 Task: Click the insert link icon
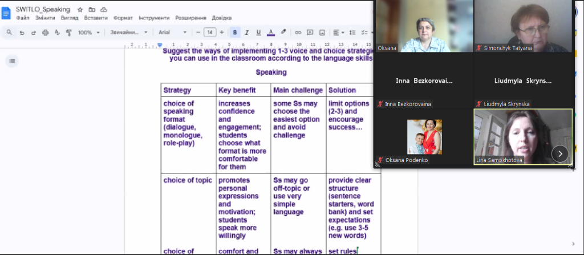(x=298, y=33)
